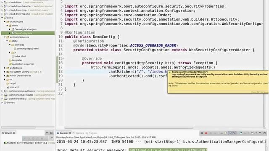Switch to the Markers tab
269x151 pixels.
point(78,133)
